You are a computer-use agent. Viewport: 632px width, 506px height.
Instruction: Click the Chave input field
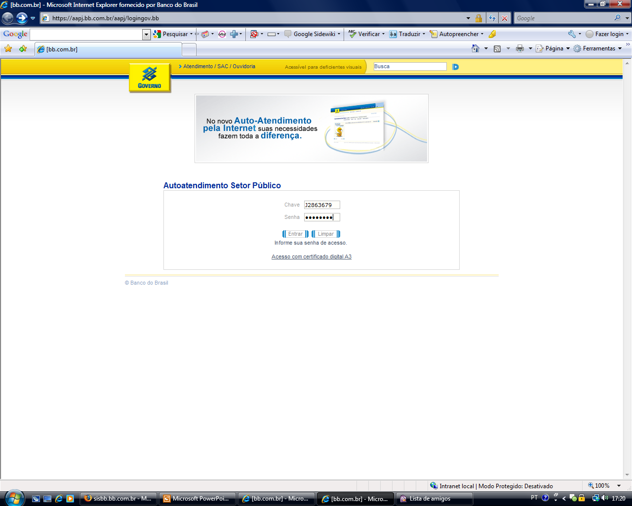[x=322, y=205]
